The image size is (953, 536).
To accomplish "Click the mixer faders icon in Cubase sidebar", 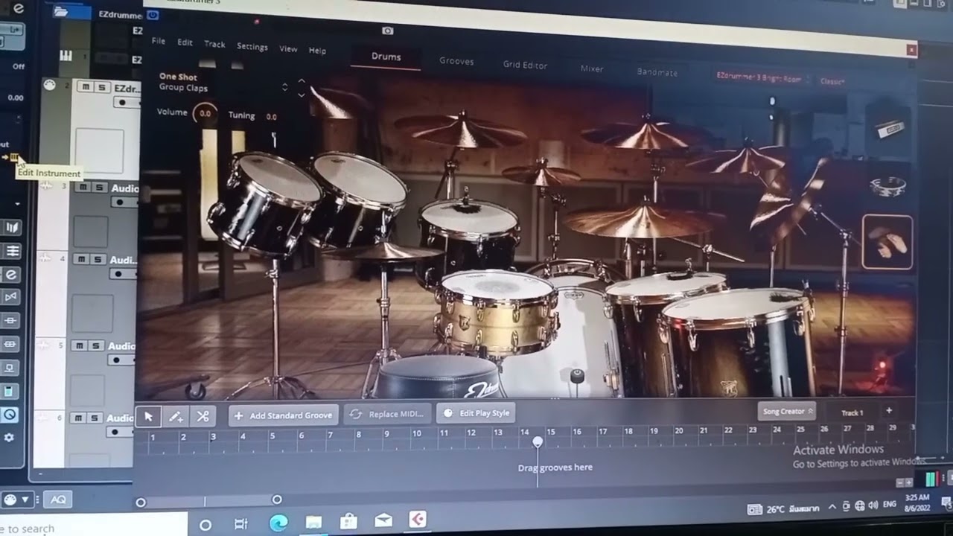I will 12,251.
